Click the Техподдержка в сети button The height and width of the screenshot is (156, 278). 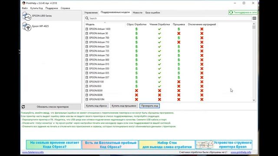[243, 13]
